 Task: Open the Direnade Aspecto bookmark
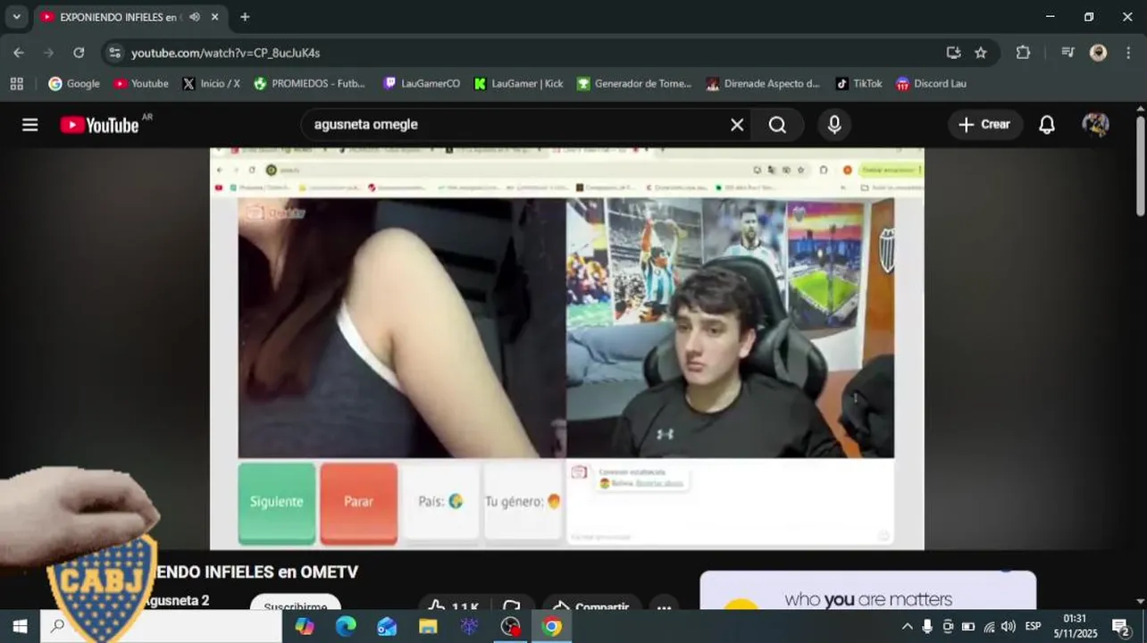(x=763, y=83)
